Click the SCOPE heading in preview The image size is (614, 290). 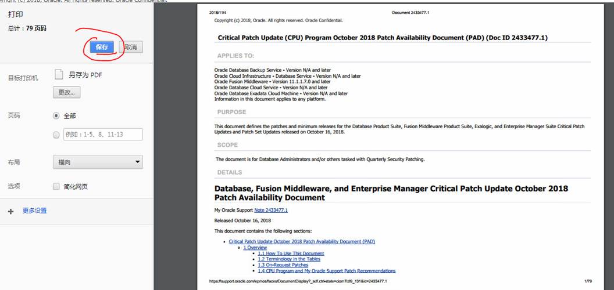click(x=227, y=145)
